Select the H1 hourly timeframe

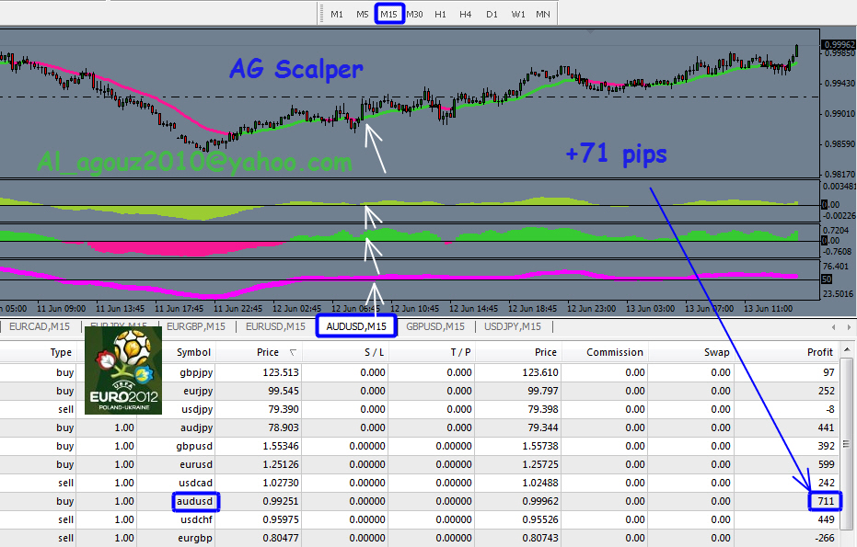click(440, 14)
